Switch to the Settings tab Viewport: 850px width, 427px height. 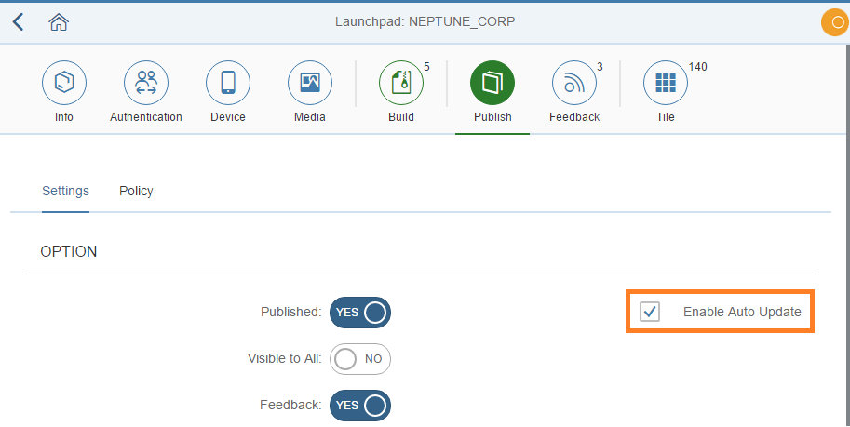tap(65, 191)
